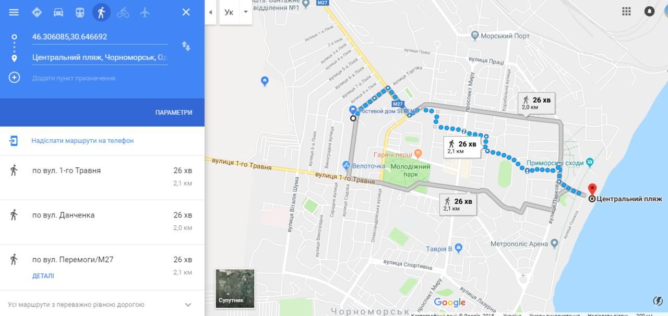Open the notifications bell
The height and width of the screenshot is (316, 668).
(x=649, y=11)
